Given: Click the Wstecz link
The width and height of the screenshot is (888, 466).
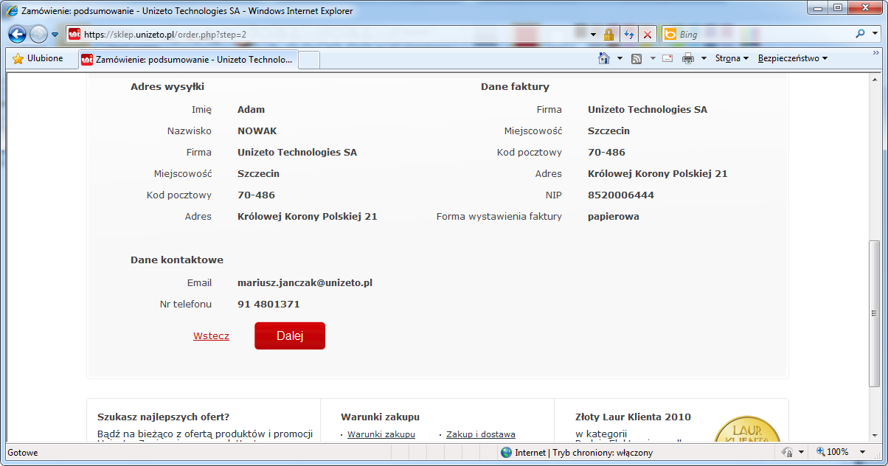Looking at the screenshot, I should 211,336.
